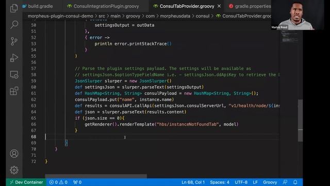Click the feedback icon in status bar
The width and height of the screenshot is (330, 186).
point(285,182)
